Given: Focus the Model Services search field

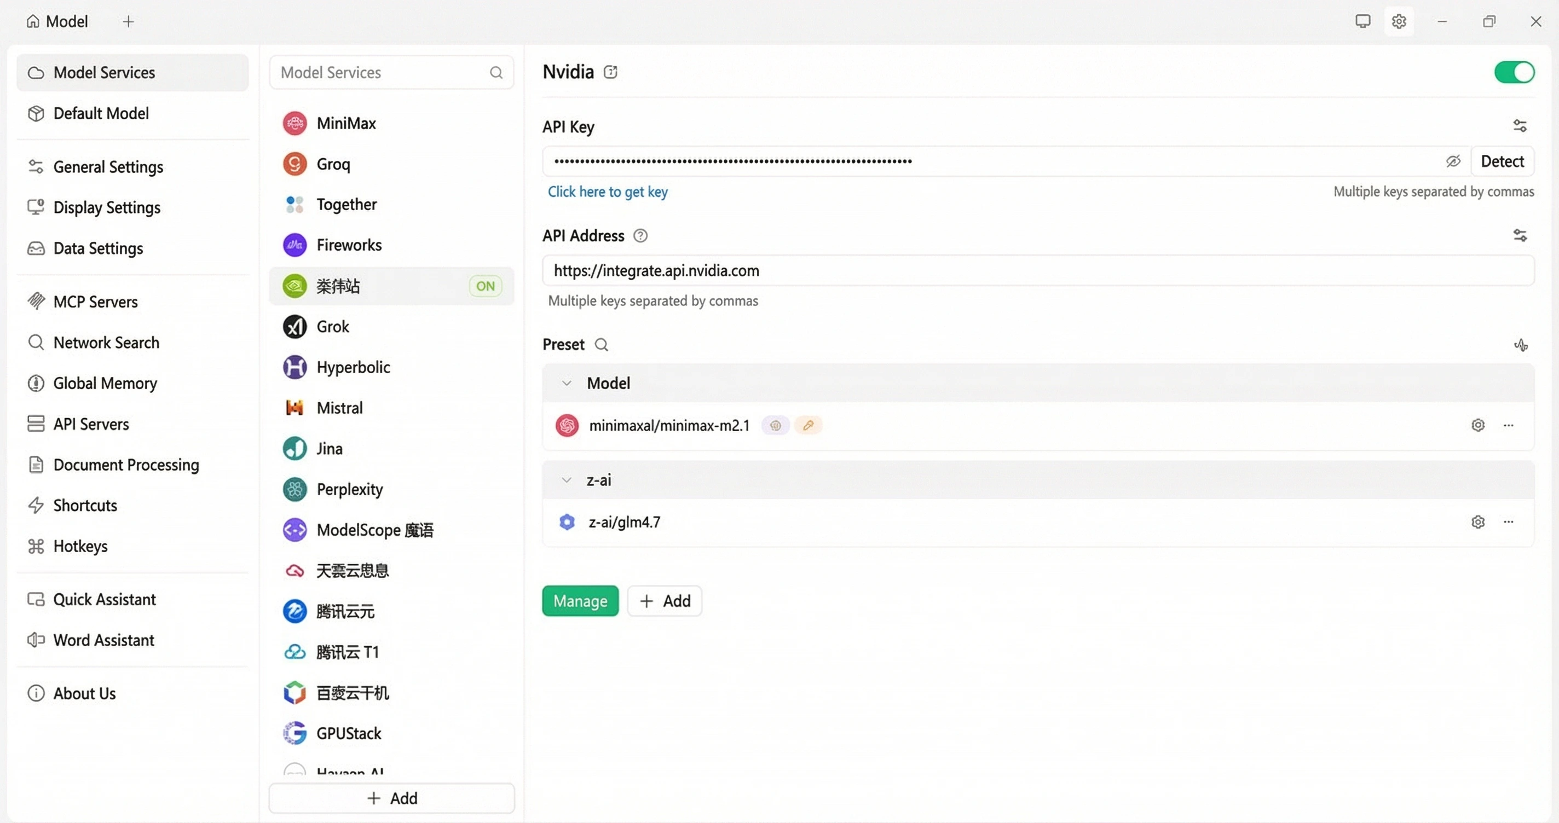Looking at the screenshot, I should tap(382, 73).
